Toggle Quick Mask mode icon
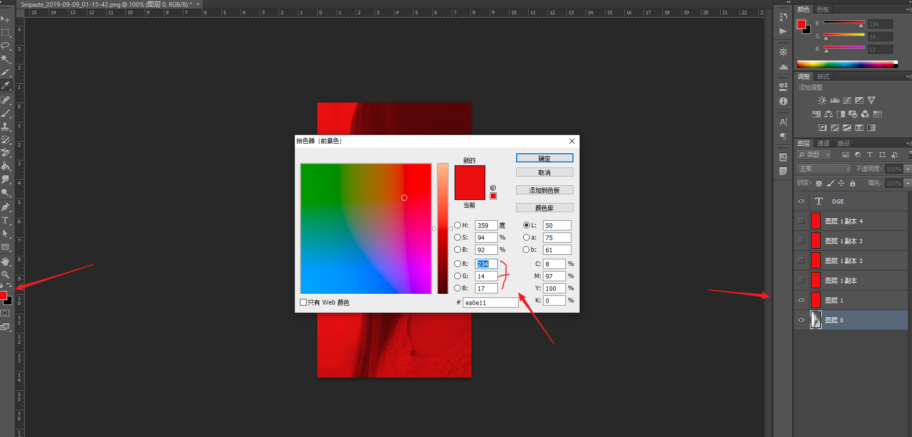The height and width of the screenshot is (437, 912). (5, 313)
